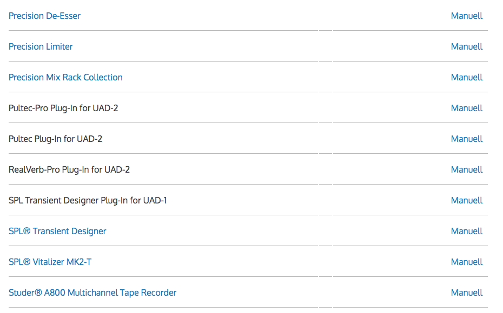The height and width of the screenshot is (313, 503).
Task: Open Manuell for SPL Transient Designer UAD-1
Action: (466, 201)
